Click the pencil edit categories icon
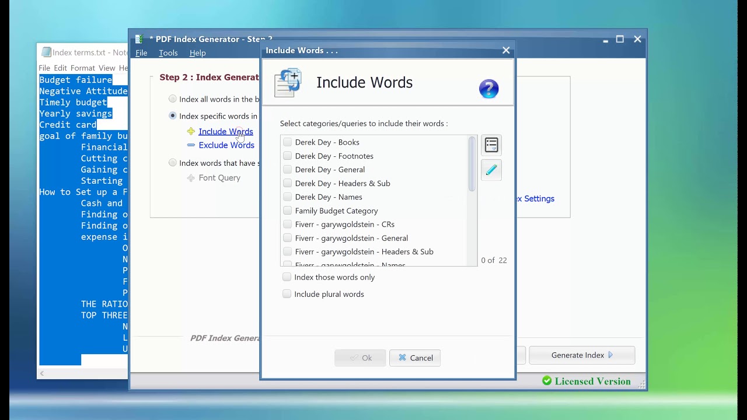Screen dimensions: 747x420 point(491,170)
